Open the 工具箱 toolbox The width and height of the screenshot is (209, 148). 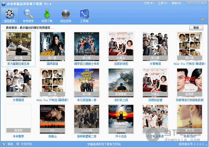point(84,15)
